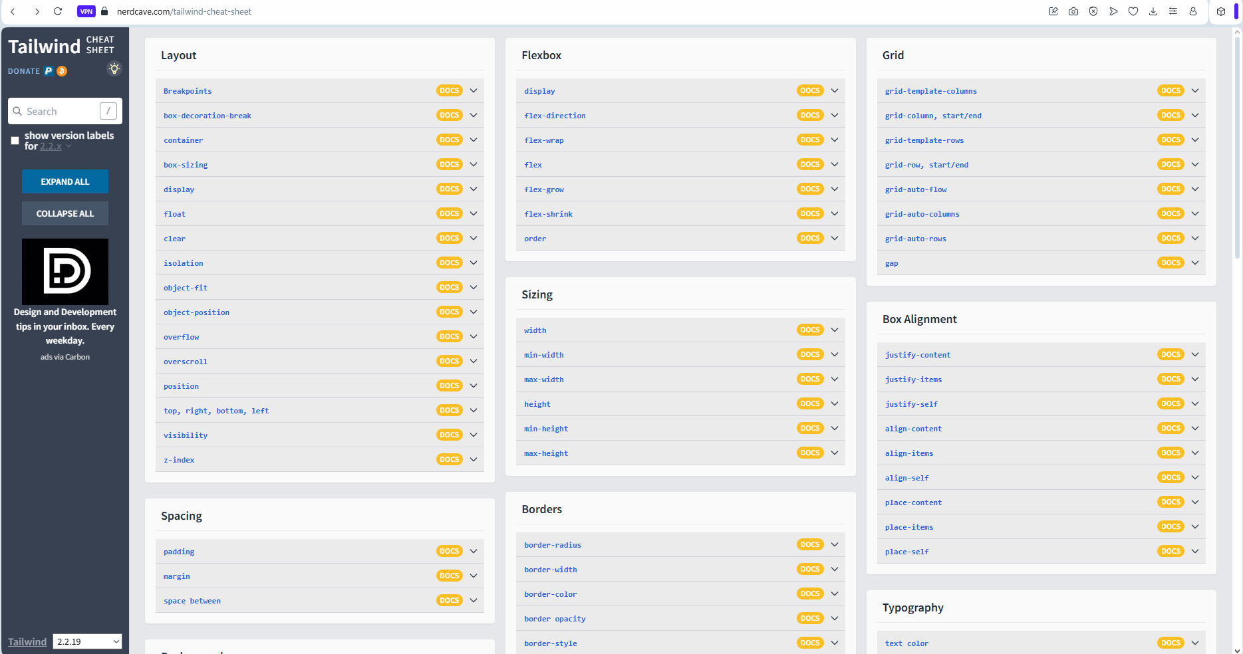Click the COLLAPSE ALL button
The height and width of the screenshot is (654, 1243).
pos(65,213)
